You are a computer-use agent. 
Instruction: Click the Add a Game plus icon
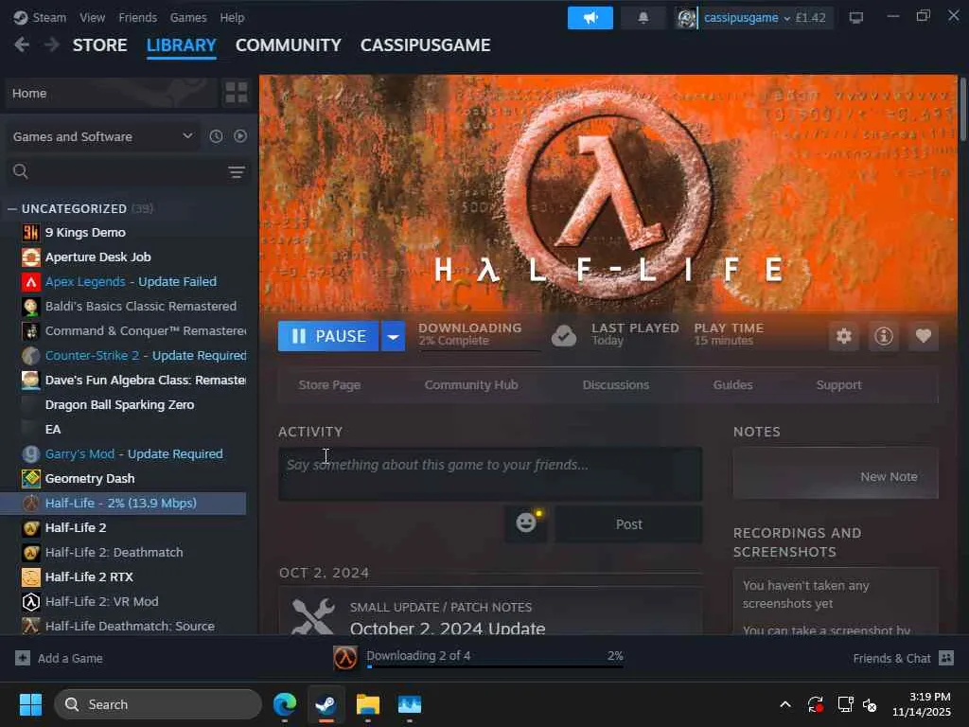click(x=23, y=658)
